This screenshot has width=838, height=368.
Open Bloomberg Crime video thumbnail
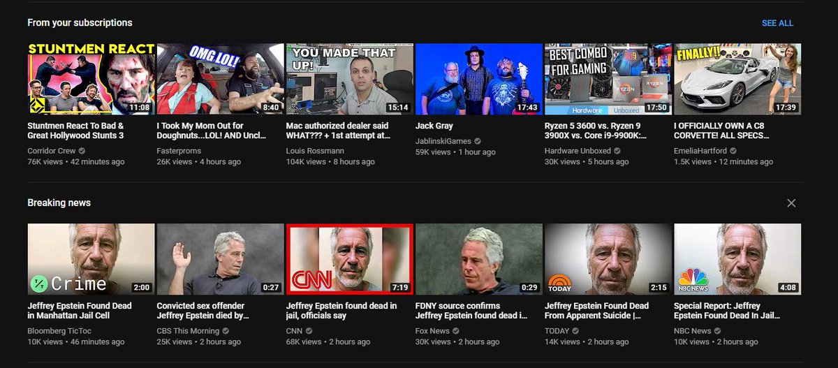tap(91, 259)
